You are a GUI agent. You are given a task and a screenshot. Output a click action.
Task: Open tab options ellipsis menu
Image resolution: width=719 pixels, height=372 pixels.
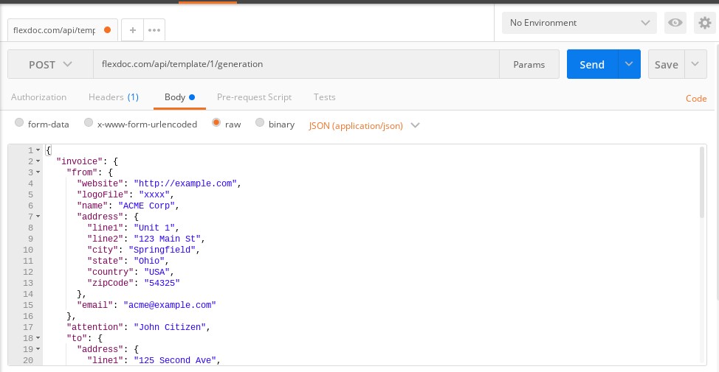tap(154, 30)
